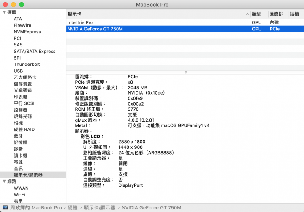Image resolution: width=304 pixels, height=212 pixels.
Task: Click the ROM revision value 3776
Action: [x=133, y=109]
